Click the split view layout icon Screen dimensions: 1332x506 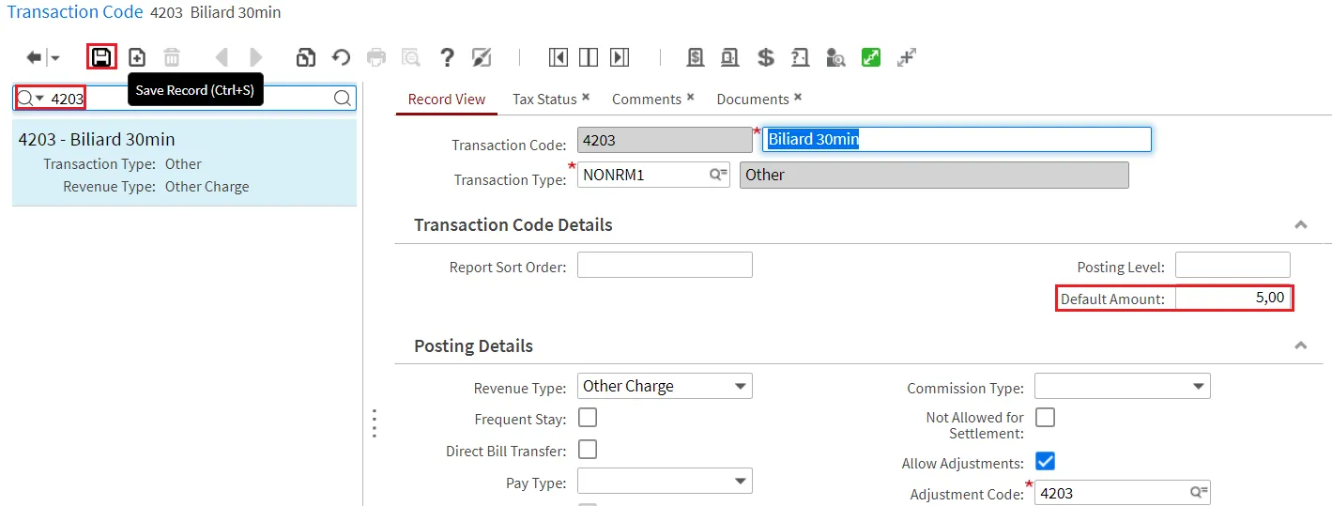(589, 57)
